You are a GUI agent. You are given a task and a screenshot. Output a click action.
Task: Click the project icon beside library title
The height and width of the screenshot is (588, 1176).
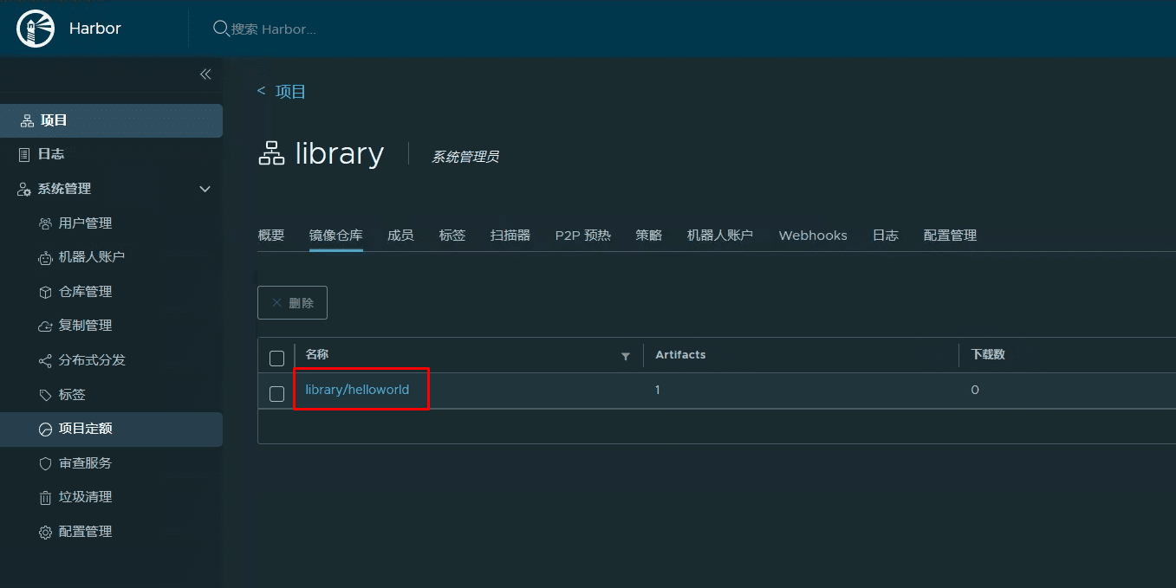click(x=271, y=154)
